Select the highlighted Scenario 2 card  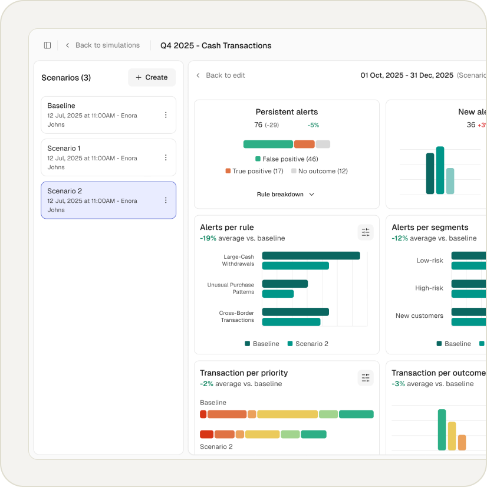tap(108, 200)
